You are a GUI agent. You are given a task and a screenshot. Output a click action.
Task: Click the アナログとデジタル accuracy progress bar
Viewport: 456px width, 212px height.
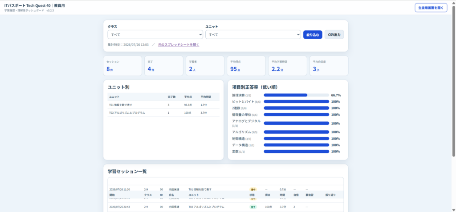coord(296,124)
